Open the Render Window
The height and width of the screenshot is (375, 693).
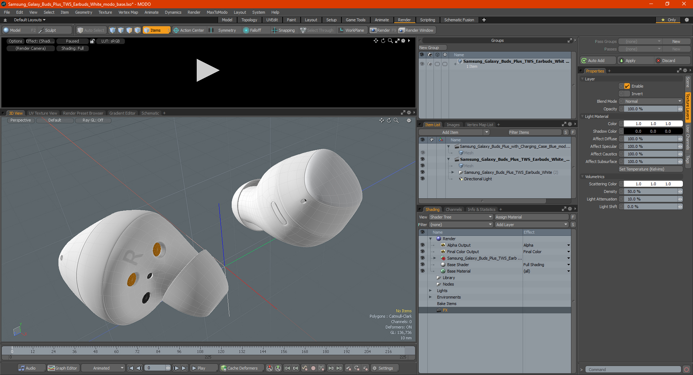click(x=416, y=30)
